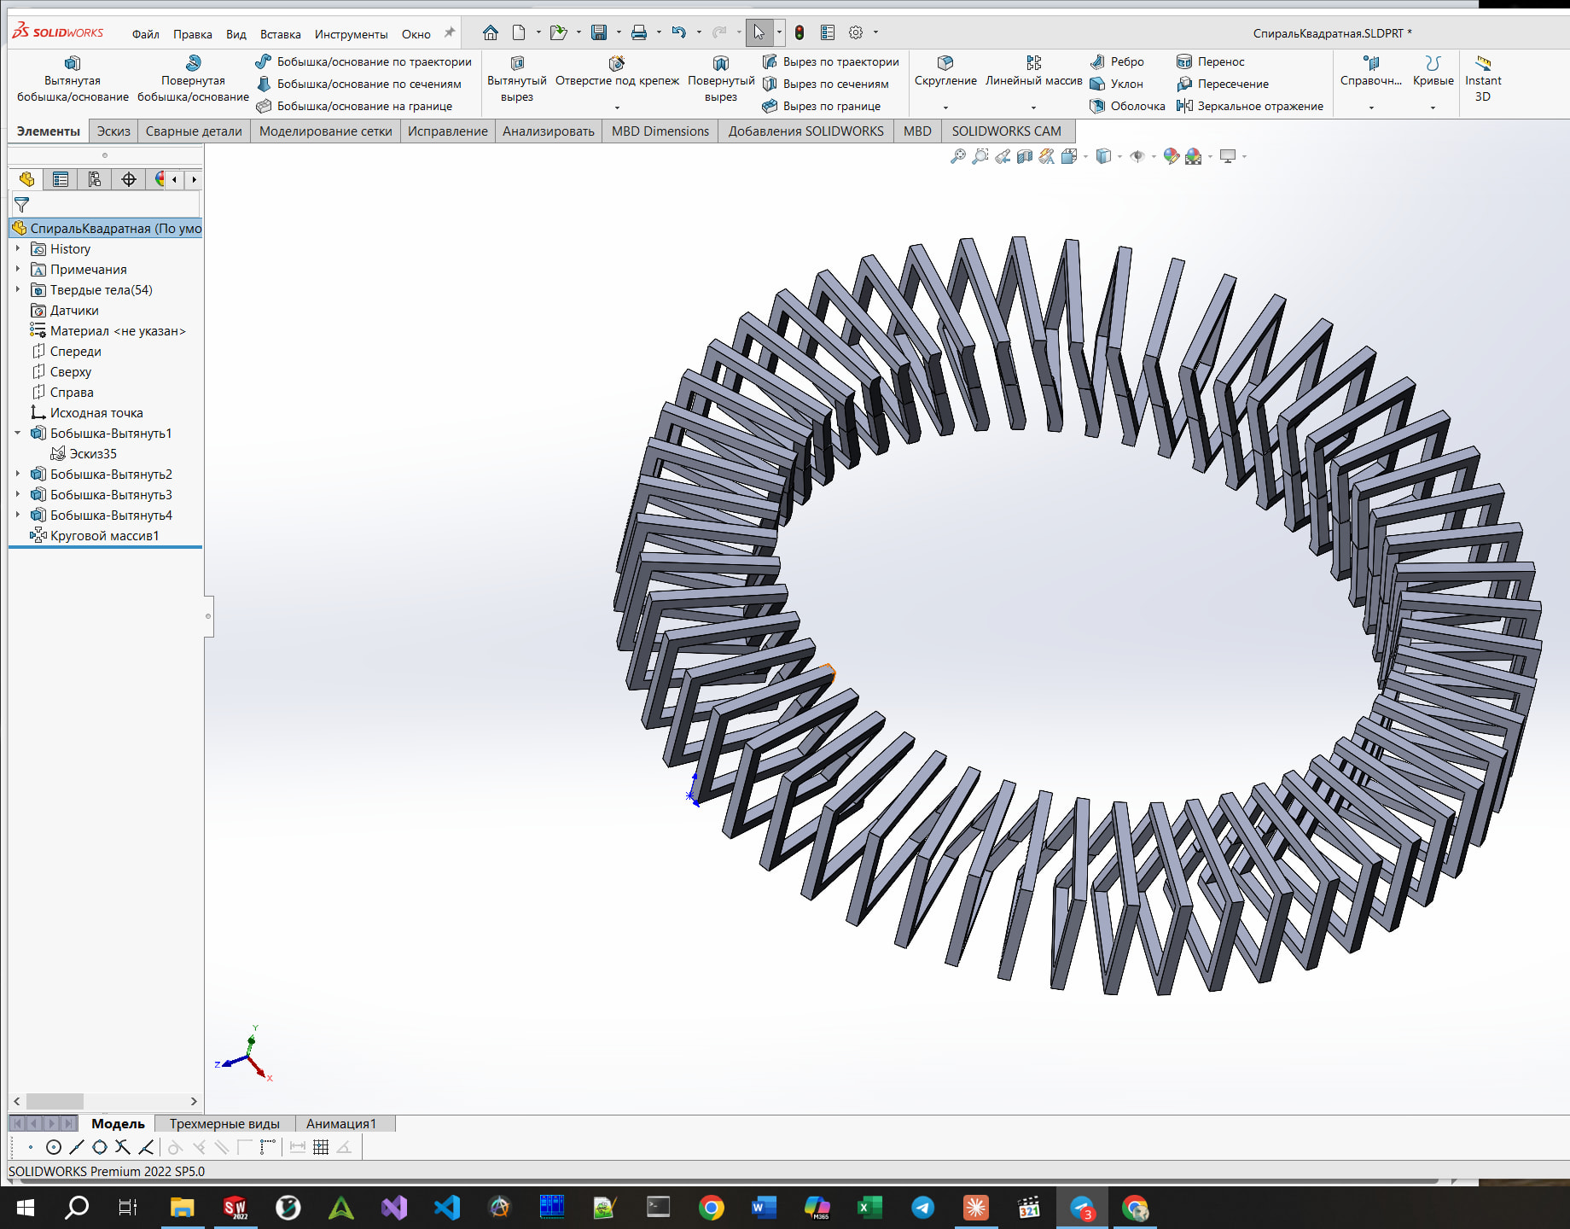This screenshot has width=1570, height=1229.
Task: Collapse the Бобышка-Вытянуть1 feature node
Action: click(18, 434)
